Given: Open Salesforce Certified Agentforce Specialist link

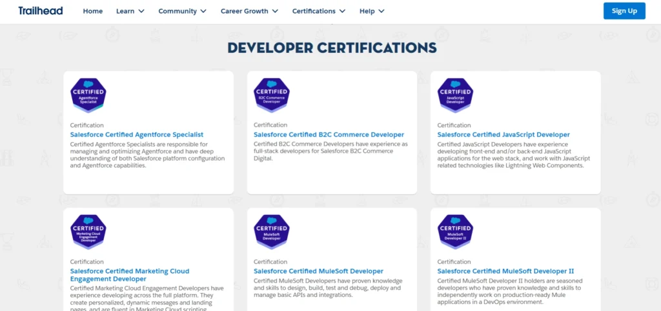Looking at the screenshot, I should [x=137, y=135].
